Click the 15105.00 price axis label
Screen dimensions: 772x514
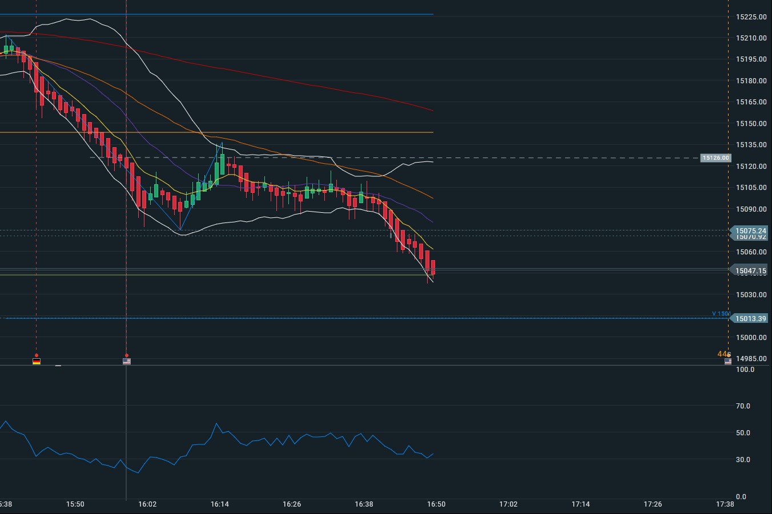(x=751, y=188)
